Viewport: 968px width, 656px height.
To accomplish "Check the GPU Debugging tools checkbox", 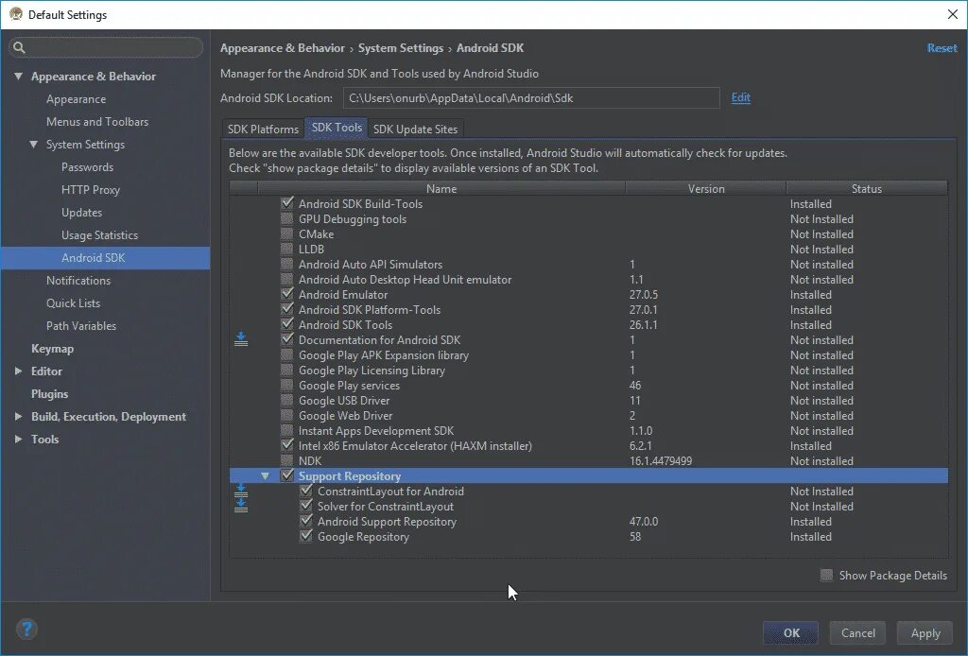I will pos(287,218).
